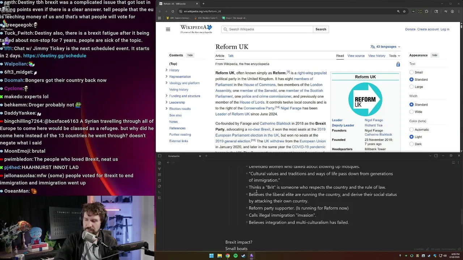The width and height of the screenshot is (463, 260).
Task: Click the Reform UK logo in infobox
Action: (365, 99)
